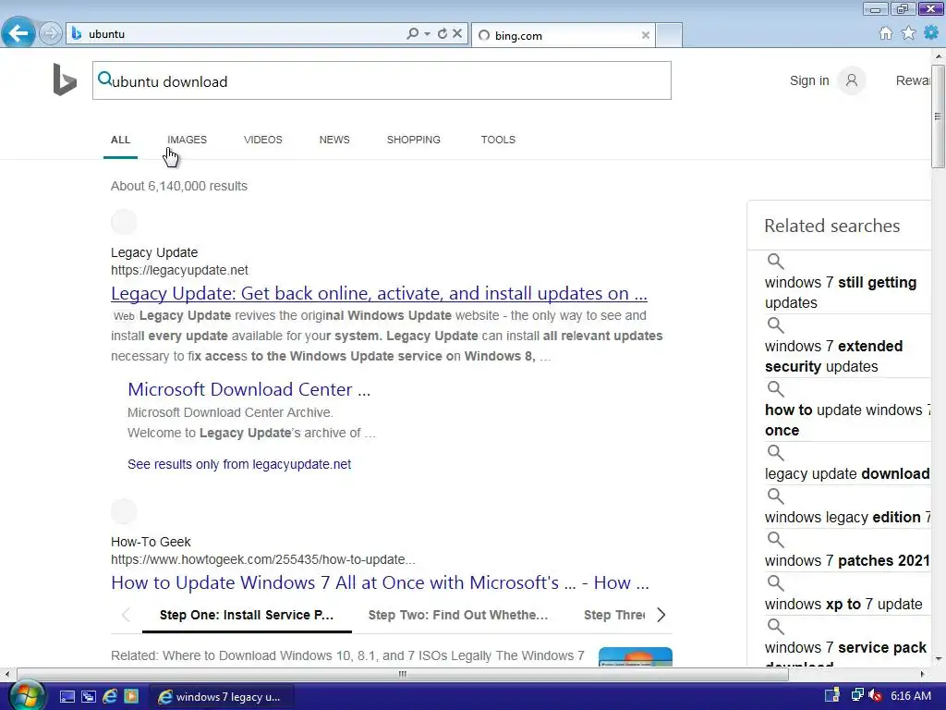Open the Rewards link

913,80
